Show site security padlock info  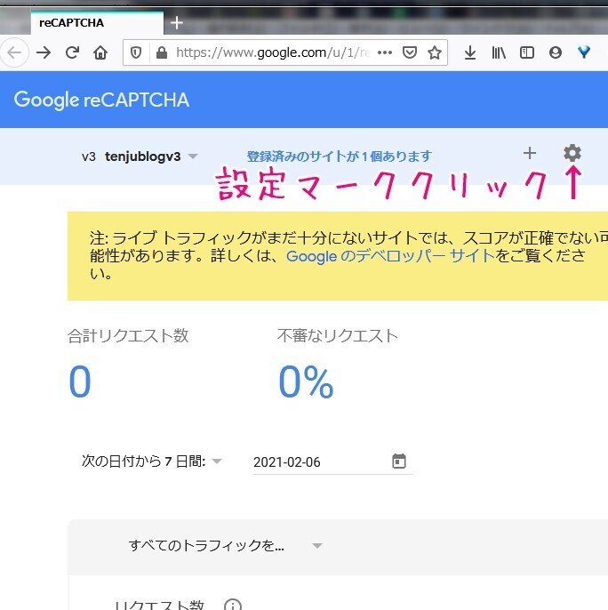click(x=162, y=52)
